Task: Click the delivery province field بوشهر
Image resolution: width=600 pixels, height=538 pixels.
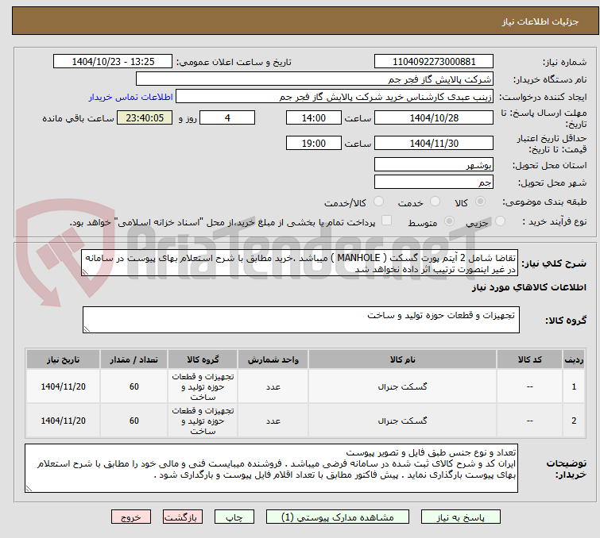Action: tap(434, 165)
